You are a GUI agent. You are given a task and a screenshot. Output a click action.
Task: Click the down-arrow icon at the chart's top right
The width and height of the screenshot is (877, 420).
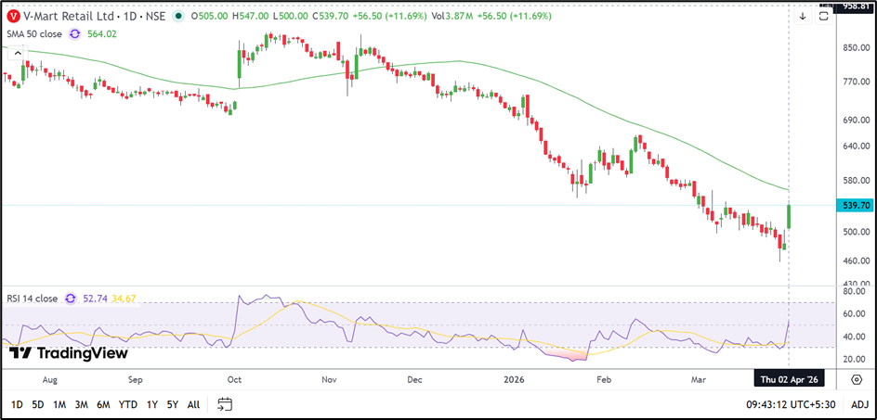click(x=803, y=16)
